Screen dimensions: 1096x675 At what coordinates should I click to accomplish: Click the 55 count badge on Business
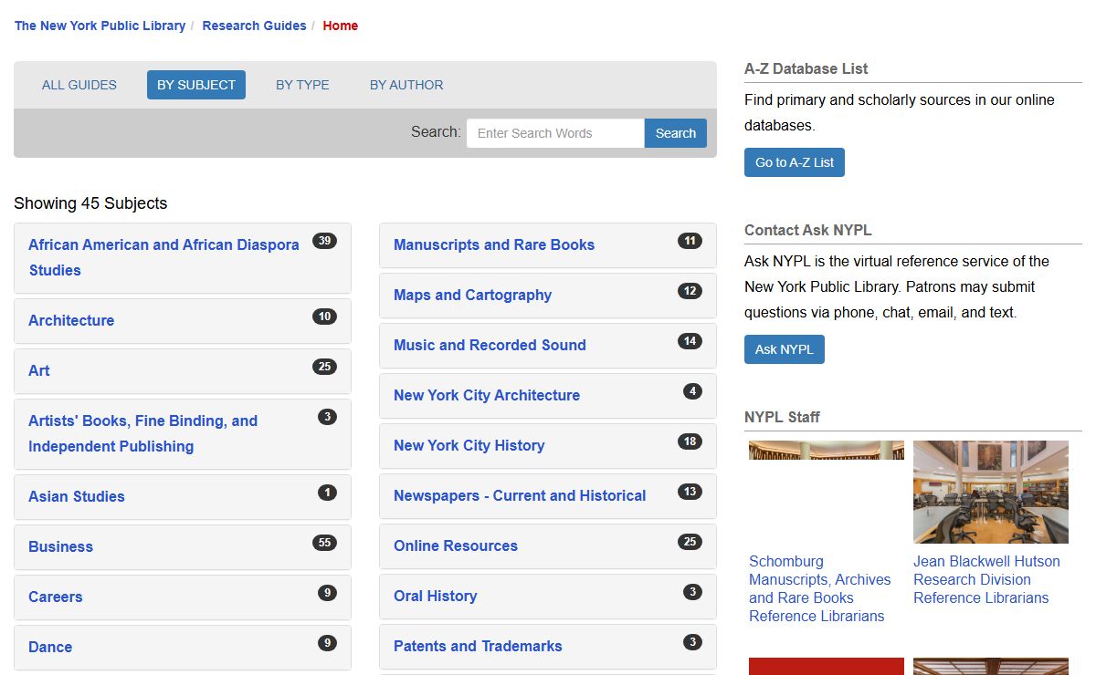(x=324, y=543)
